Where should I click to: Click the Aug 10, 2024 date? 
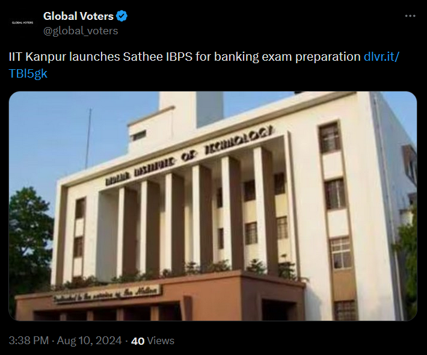(x=90, y=341)
